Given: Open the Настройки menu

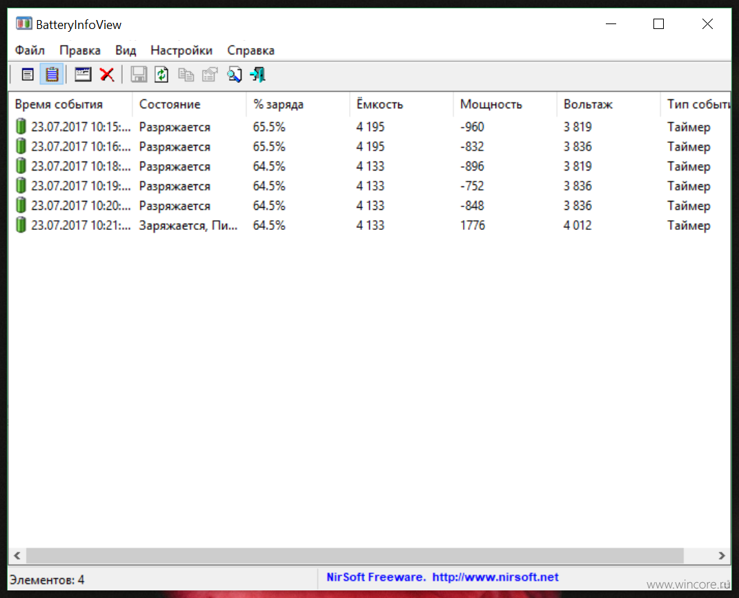Looking at the screenshot, I should (x=181, y=50).
